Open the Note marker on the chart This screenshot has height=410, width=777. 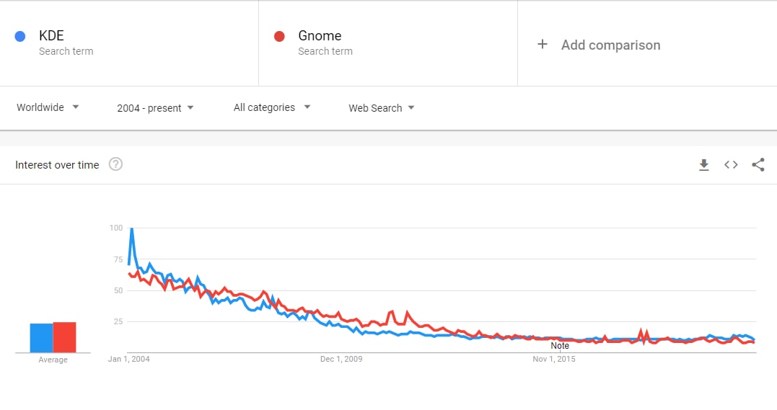tap(560, 346)
